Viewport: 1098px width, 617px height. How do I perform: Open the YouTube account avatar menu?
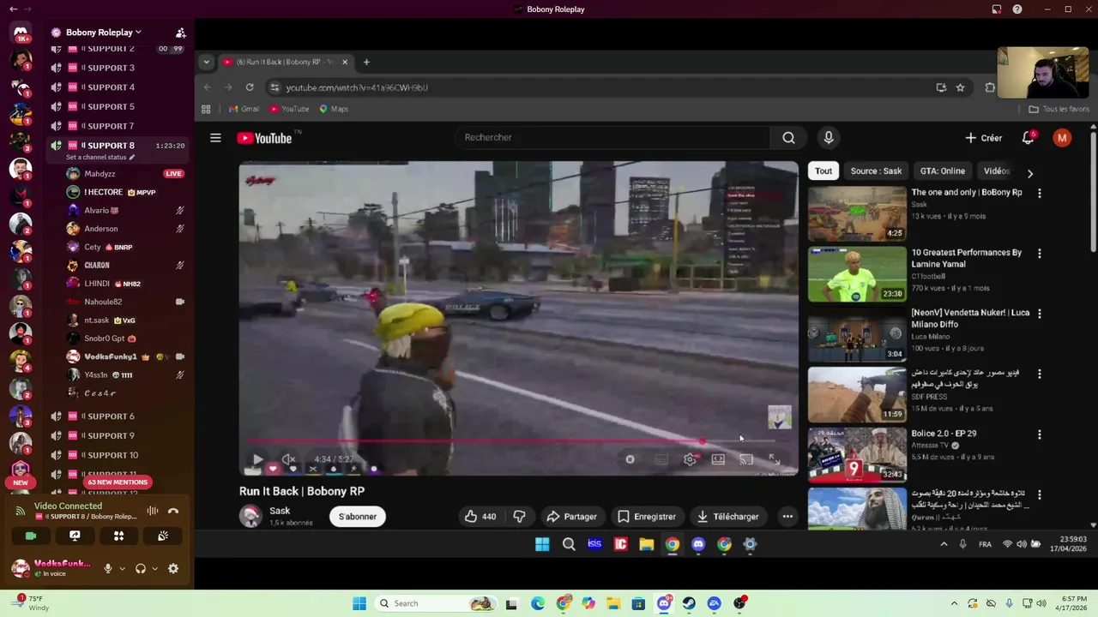coord(1062,138)
